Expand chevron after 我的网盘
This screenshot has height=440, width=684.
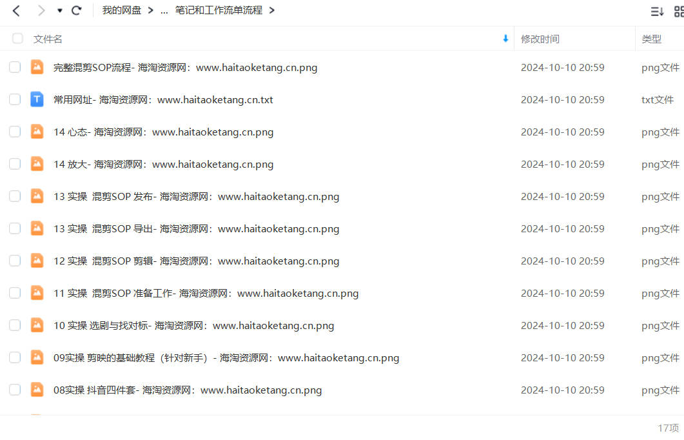pos(150,10)
